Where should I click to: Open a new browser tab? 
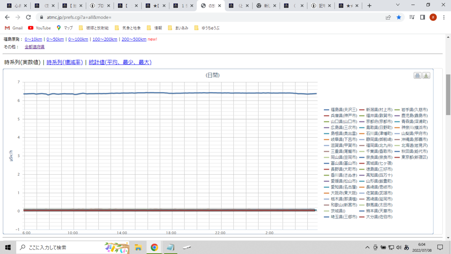tap(369, 6)
